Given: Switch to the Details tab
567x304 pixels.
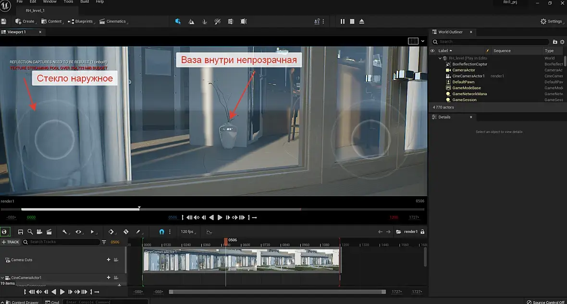Looking at the screenshot, I should (444, 117).
